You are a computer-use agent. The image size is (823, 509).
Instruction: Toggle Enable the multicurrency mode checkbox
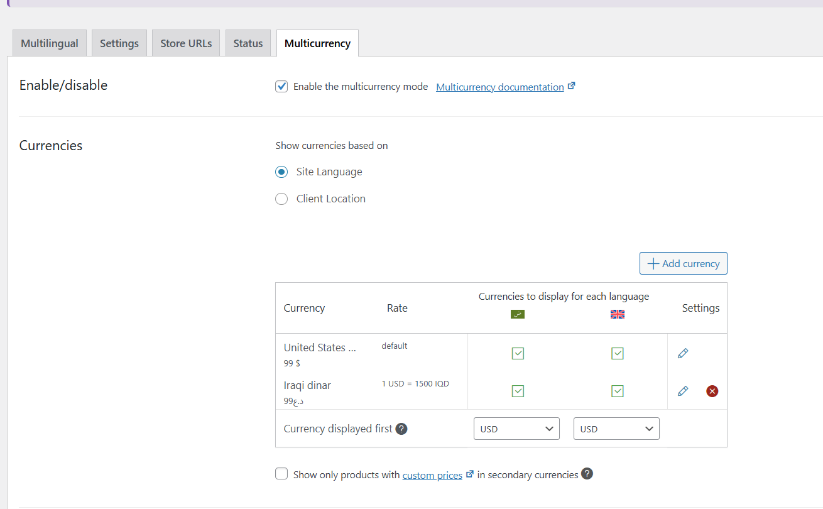[281, 87]
